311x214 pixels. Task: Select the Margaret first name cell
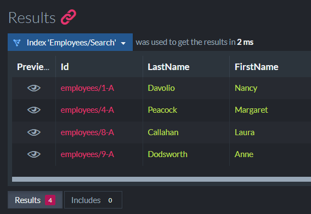pyautogui.click(x=251, y=110)
